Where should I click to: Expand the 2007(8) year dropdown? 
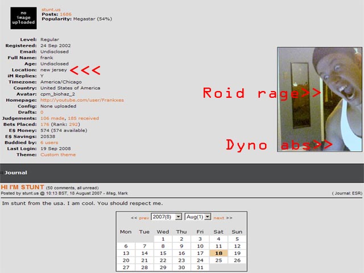pos(166,217)
